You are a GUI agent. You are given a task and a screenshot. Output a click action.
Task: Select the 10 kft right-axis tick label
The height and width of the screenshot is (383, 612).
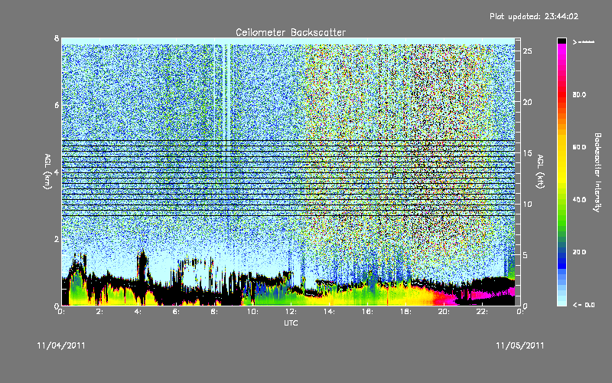pyautogui.click(x=527, y=204)
